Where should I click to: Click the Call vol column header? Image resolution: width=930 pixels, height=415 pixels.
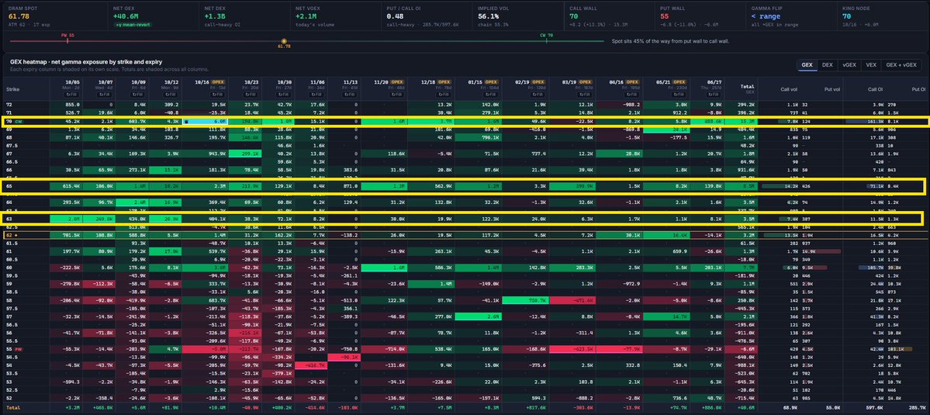[x=788, y=89]
